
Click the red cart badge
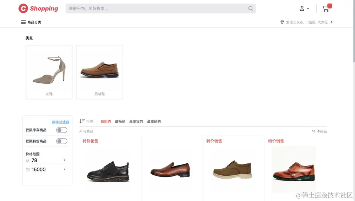[x=330, y=6]
